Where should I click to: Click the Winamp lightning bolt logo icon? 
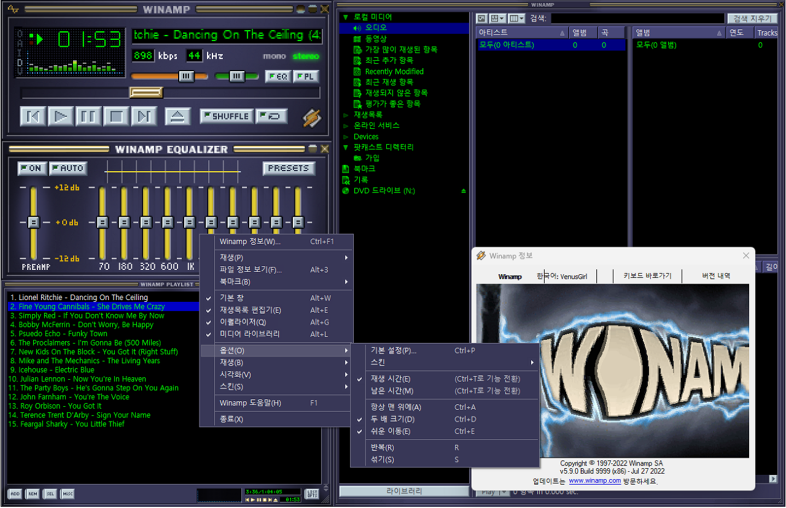point(312,117)
